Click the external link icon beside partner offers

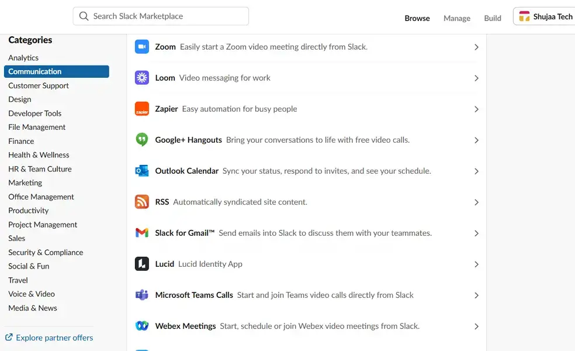(9, 337)
